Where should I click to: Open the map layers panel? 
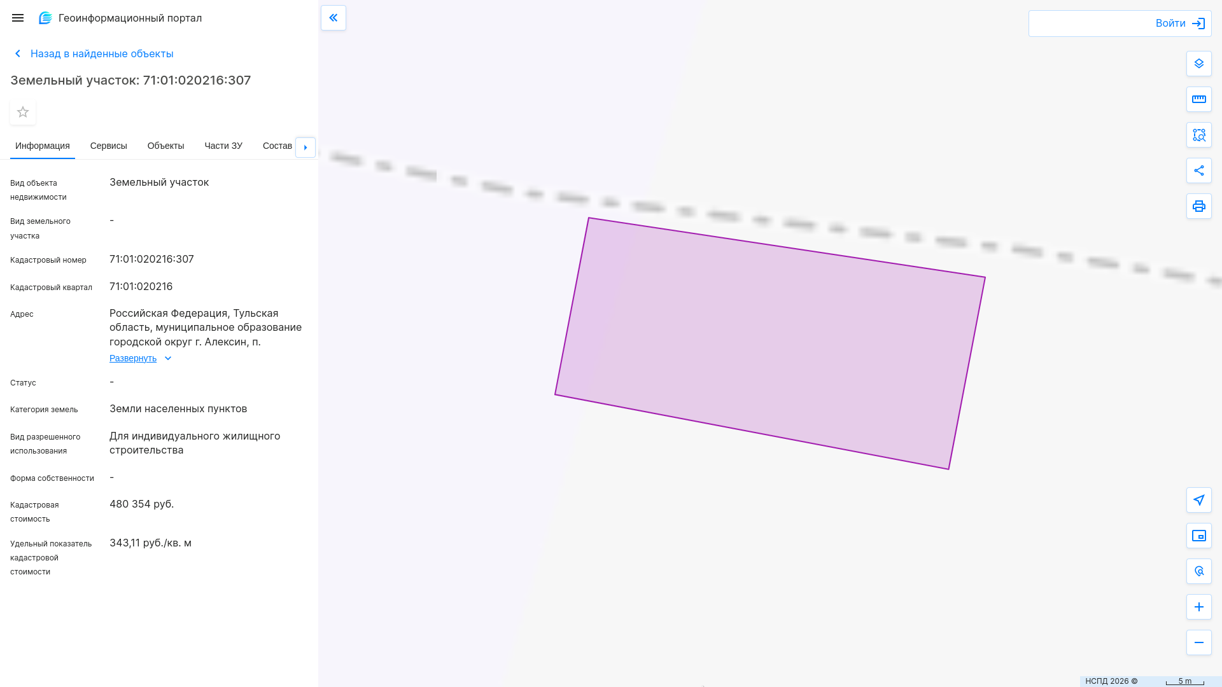coord(1198,64)
